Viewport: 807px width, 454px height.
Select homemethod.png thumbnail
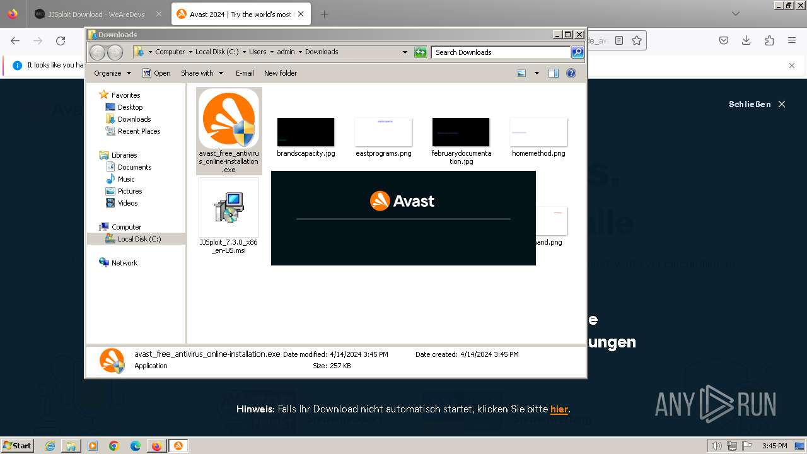click(x=538, y=132)
